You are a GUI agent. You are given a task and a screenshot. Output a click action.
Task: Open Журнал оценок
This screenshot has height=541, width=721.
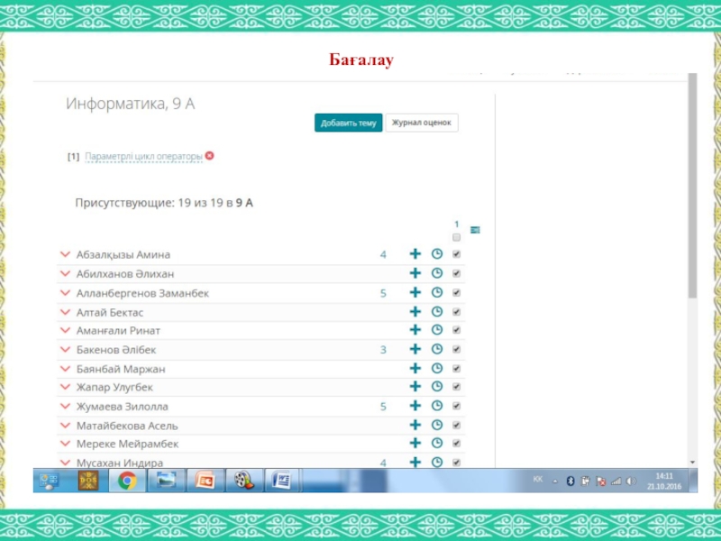point(422,123)
